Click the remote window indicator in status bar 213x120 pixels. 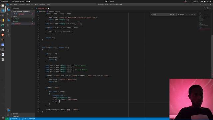[7, 119]
